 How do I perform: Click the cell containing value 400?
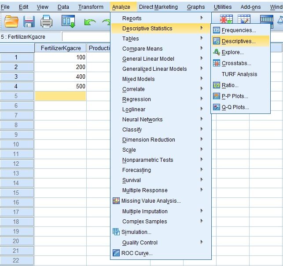[x=61, y=77]
